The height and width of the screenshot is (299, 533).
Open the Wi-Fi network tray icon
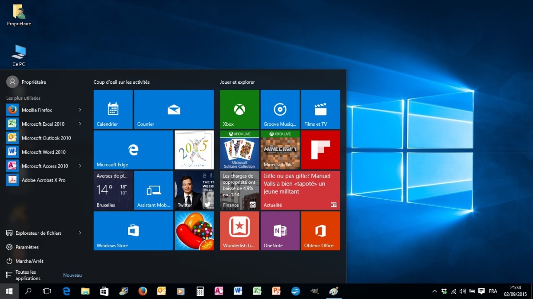pos(453,291)
